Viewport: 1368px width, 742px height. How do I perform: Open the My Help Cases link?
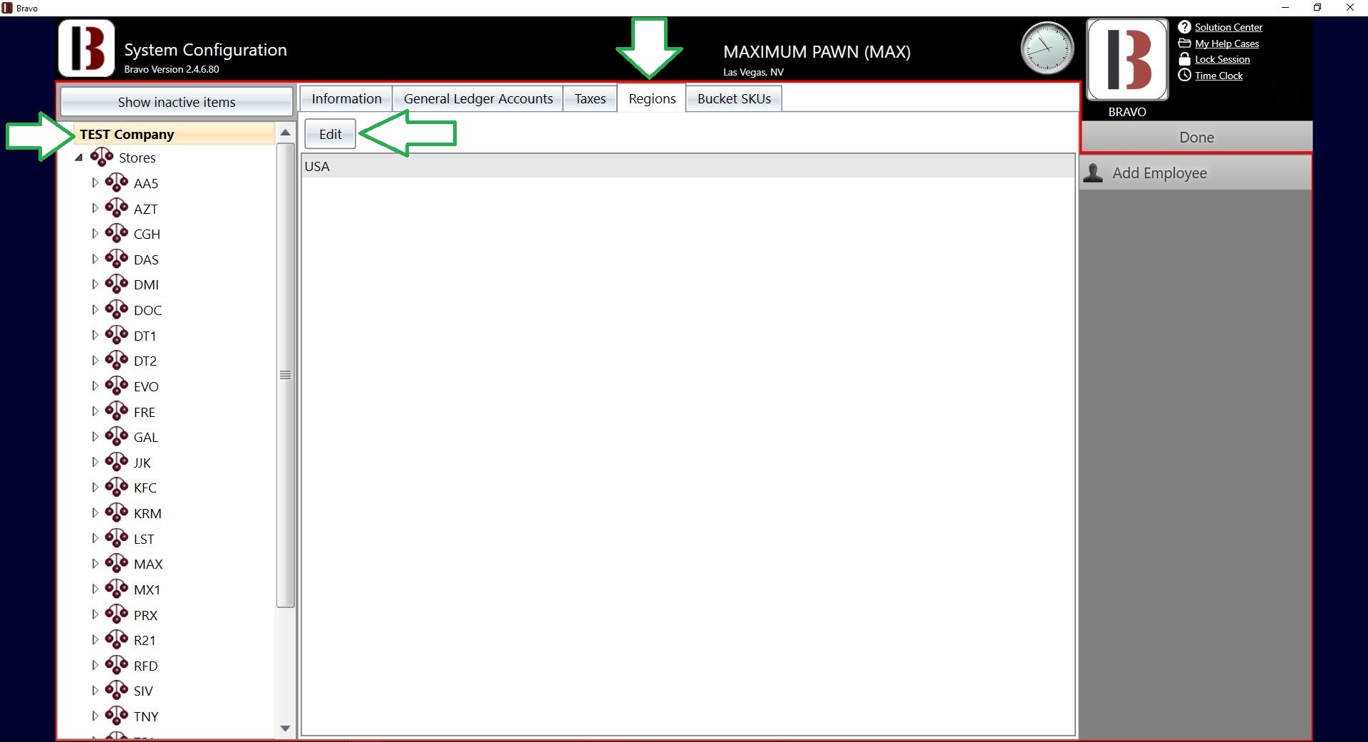click(x=1227, y=43)
